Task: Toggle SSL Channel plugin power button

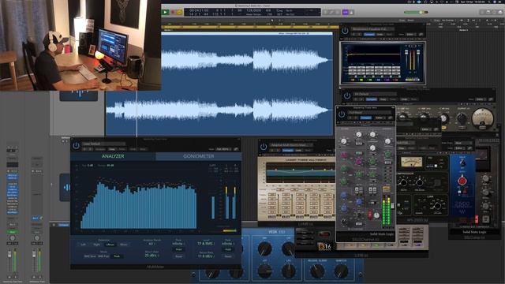Action: click(342, 114)
